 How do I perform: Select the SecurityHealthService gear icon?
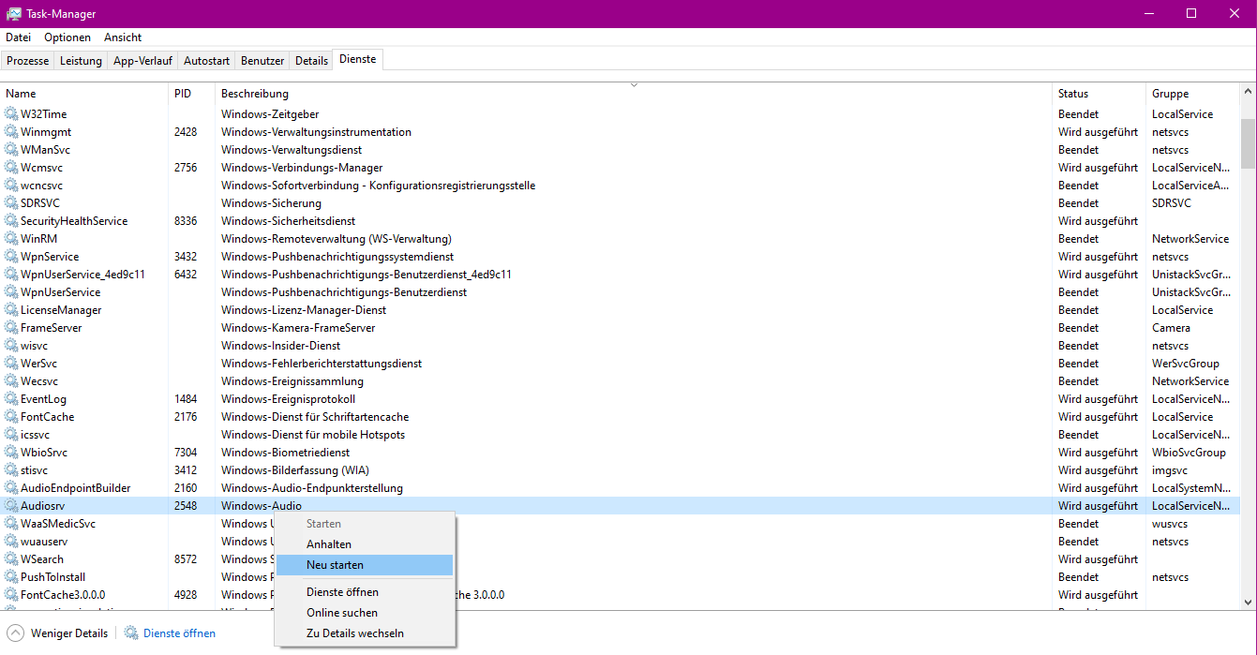pos(11,221)
